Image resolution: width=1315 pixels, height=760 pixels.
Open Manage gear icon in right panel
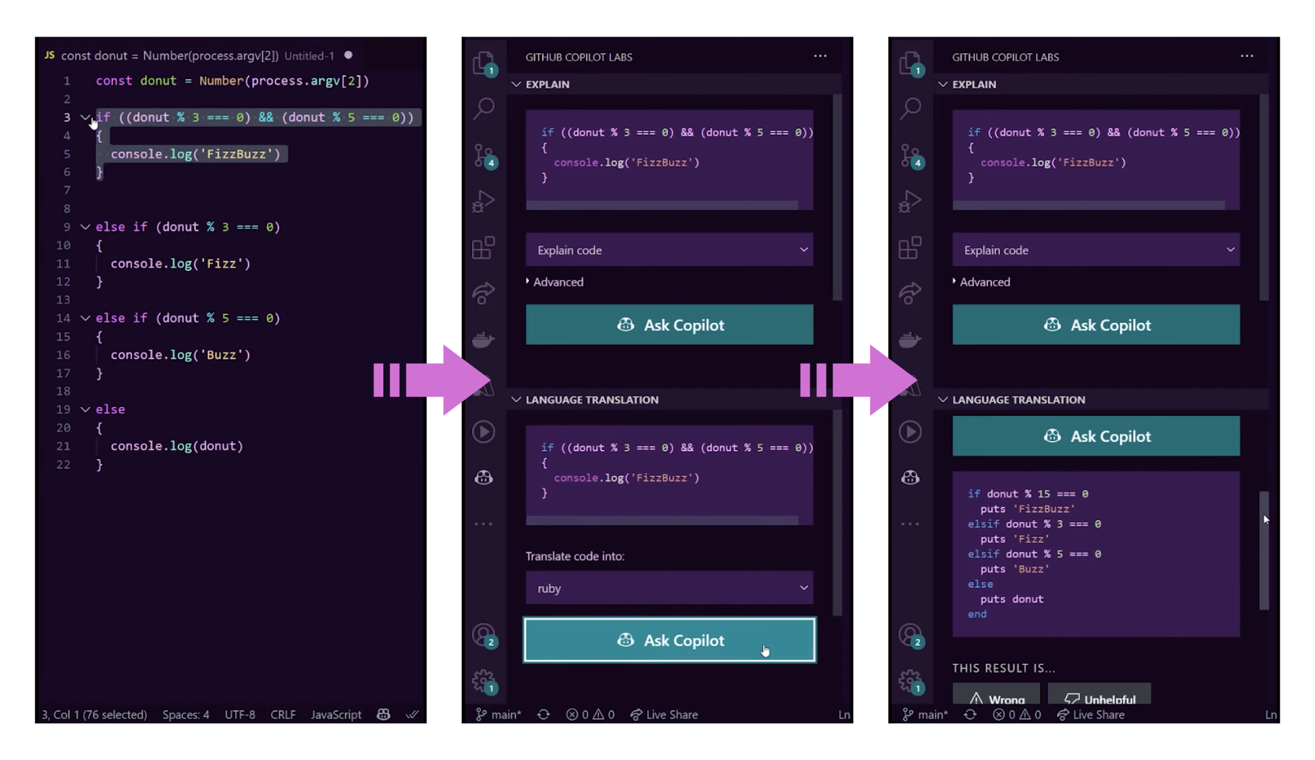(x=910, y=682)
